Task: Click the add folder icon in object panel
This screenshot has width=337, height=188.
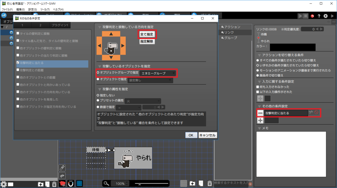Action: [x=40, y=184]
